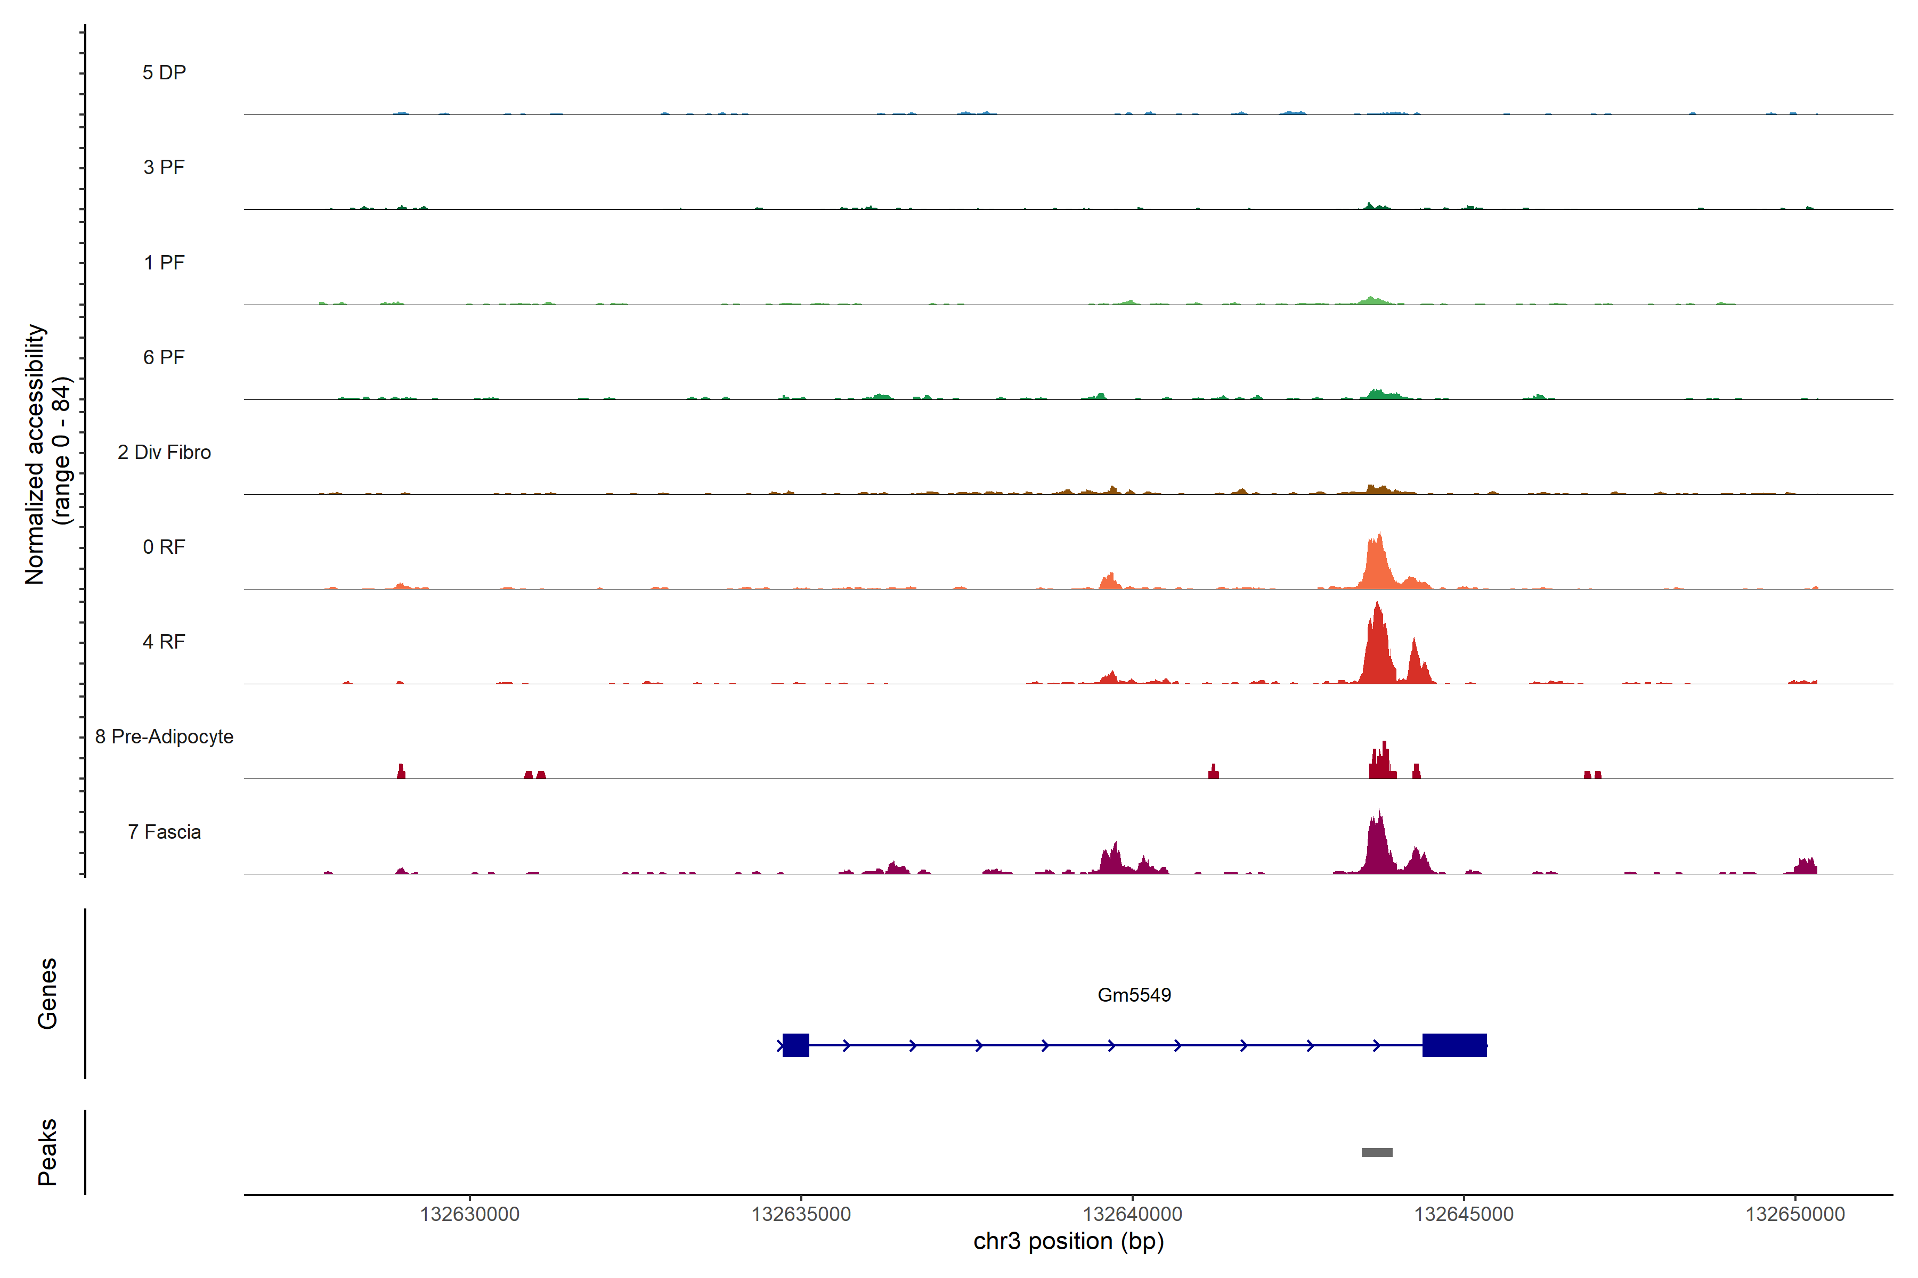The image size is (1918, 1278).
Task: Click the chr3 position (bp) axis title
Action: [x=1068, y=1241]
